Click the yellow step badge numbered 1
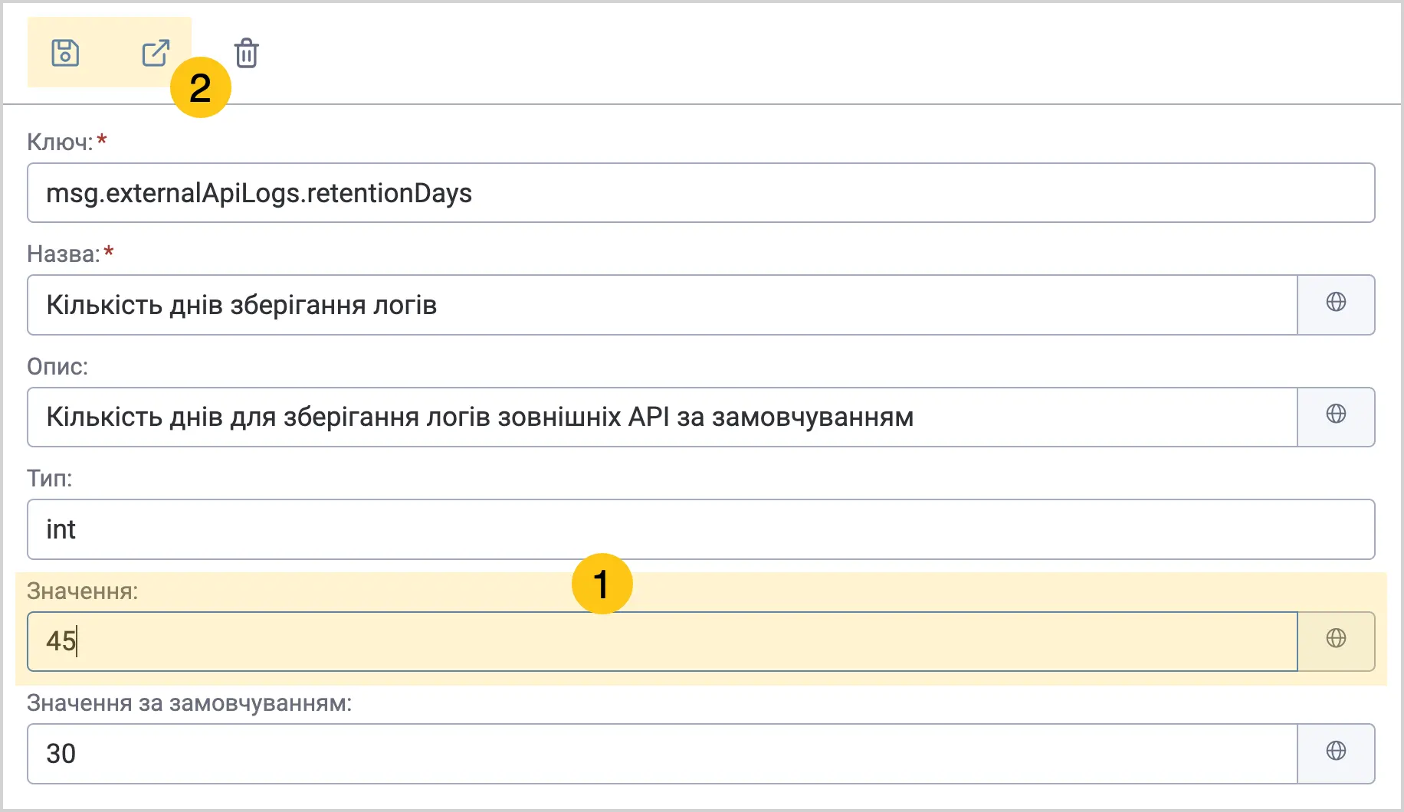Viewport: 1404px width, 812px height. [602, 584]
